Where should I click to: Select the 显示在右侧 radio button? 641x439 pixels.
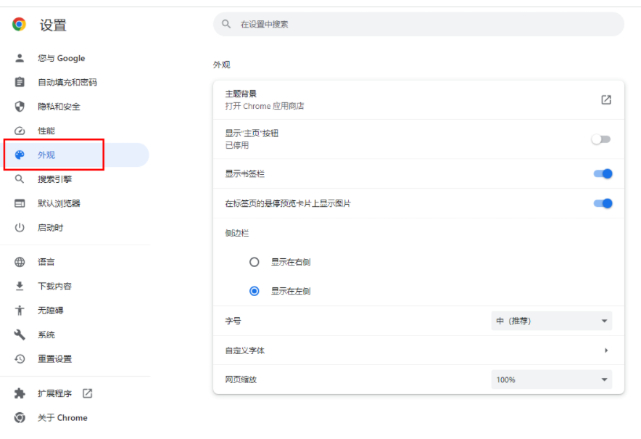click(255, 262)
